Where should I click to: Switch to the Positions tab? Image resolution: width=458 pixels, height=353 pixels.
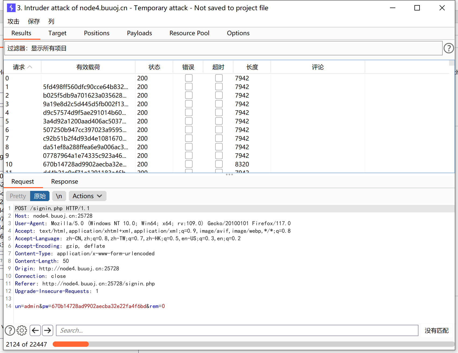(x=97, y=33)
